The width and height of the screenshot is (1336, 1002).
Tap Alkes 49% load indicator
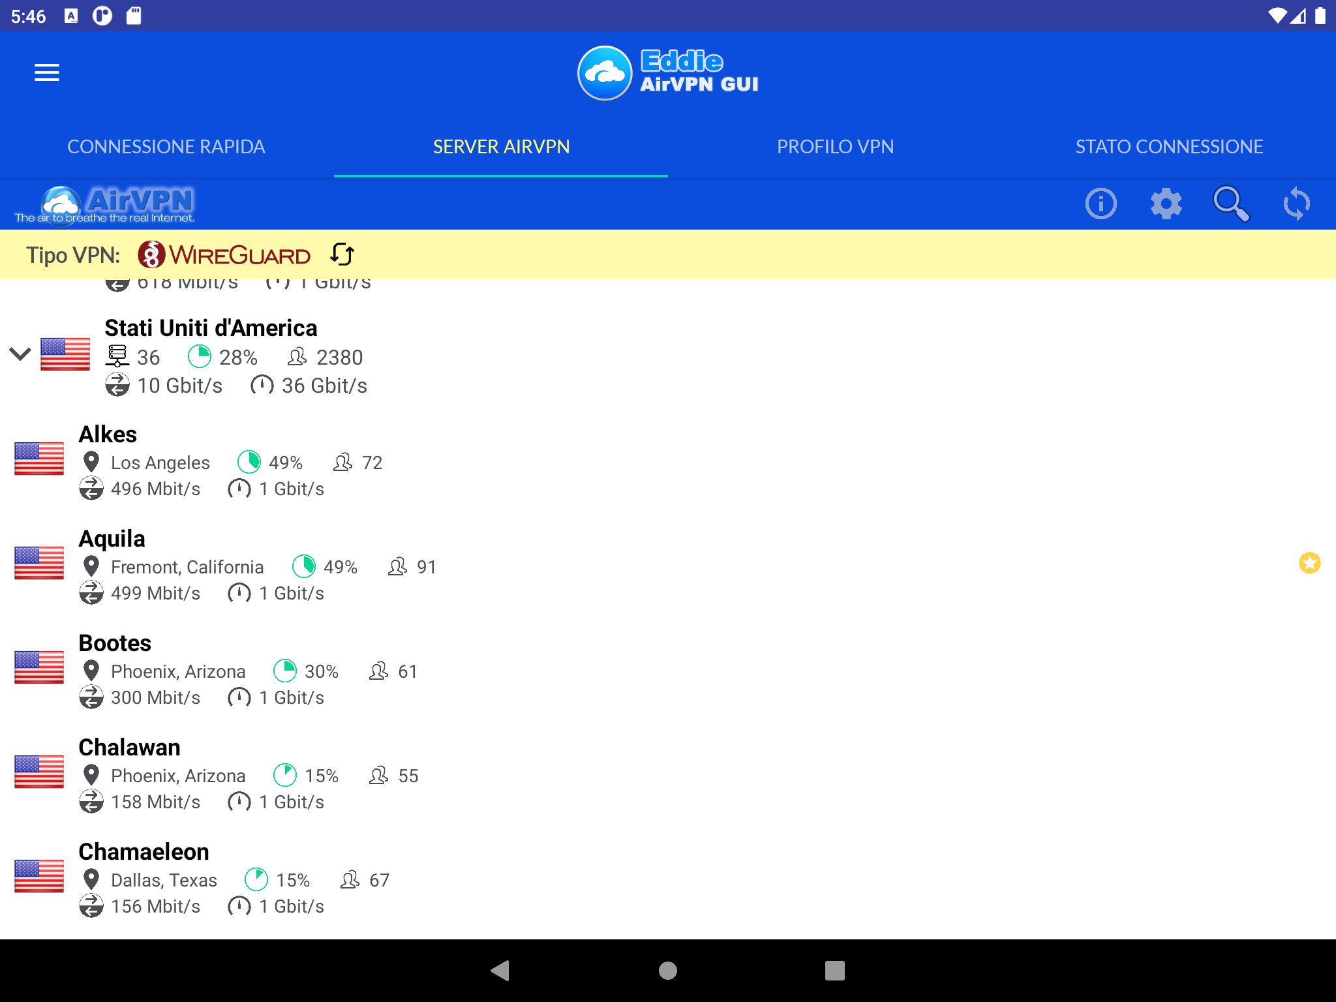click(249, 462)
